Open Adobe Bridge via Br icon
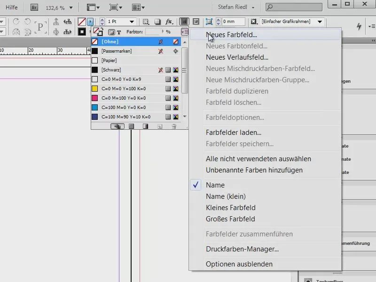The width and height of the screenshot is (376, 282). pos(34,8)
